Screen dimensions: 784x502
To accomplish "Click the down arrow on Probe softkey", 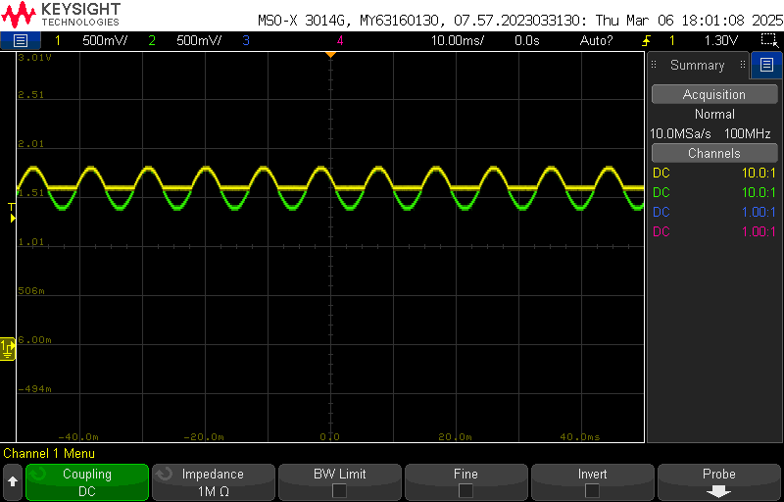I will (719, 490).
